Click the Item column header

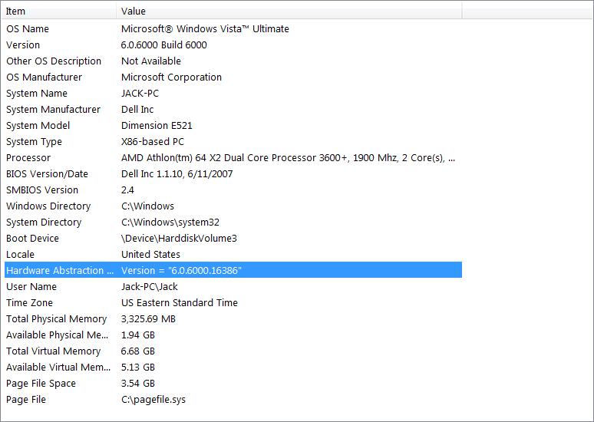[x=59, y=11]
